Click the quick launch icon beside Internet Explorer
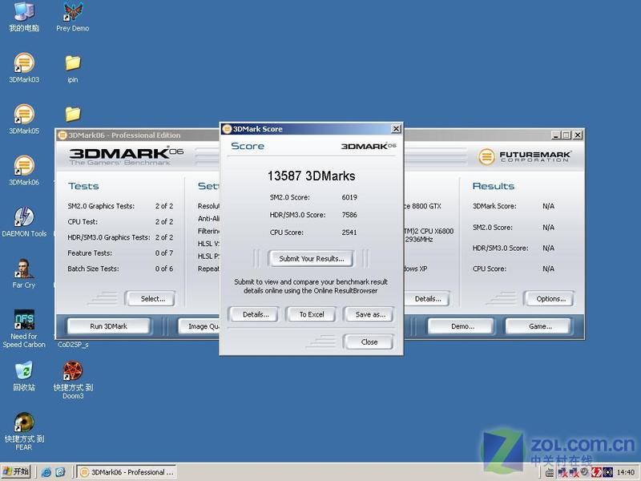Screen dimensions: 641x481 (x=60, y=472)
